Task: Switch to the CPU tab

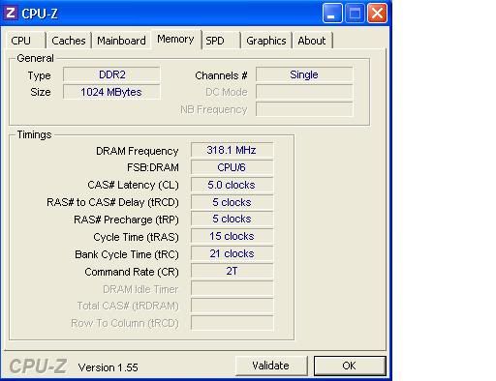Action: 26,41
